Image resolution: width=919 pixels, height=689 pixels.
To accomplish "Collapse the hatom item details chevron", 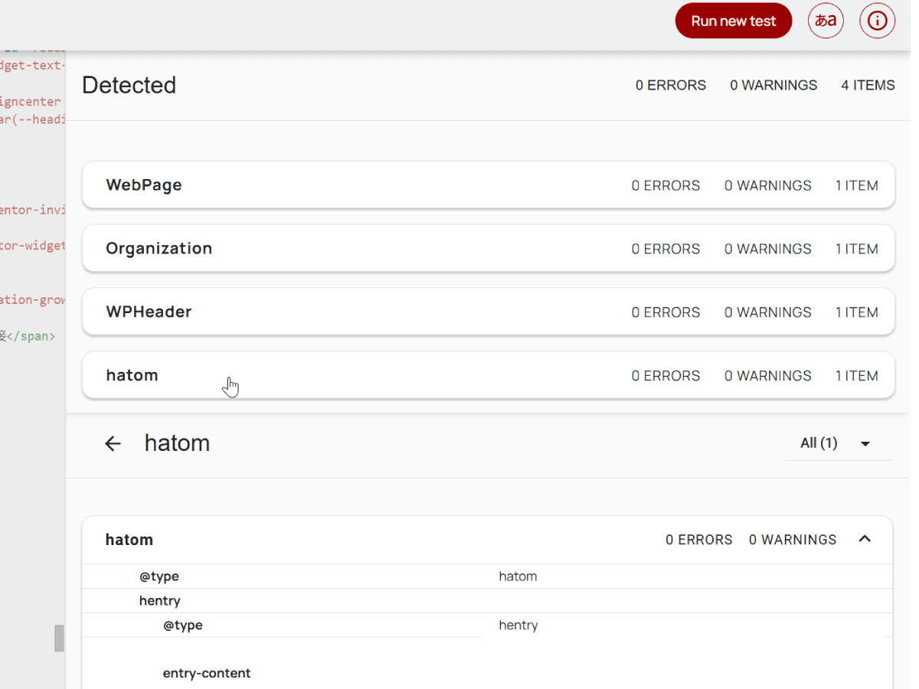I will [x=865, y=539].
